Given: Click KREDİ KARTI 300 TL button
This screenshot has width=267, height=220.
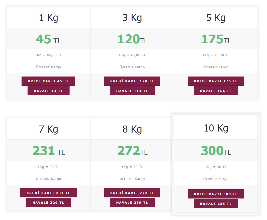Looking at the screenshot, I should pyautogui.click(x=216, y=194).
